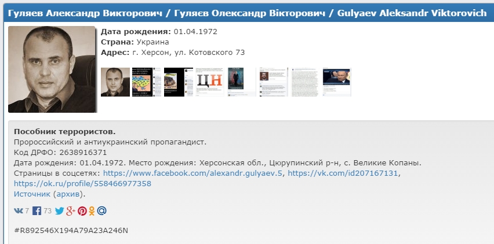Share the page via VK icon
This screenshot has height=244, width=494.
(19, 211)
